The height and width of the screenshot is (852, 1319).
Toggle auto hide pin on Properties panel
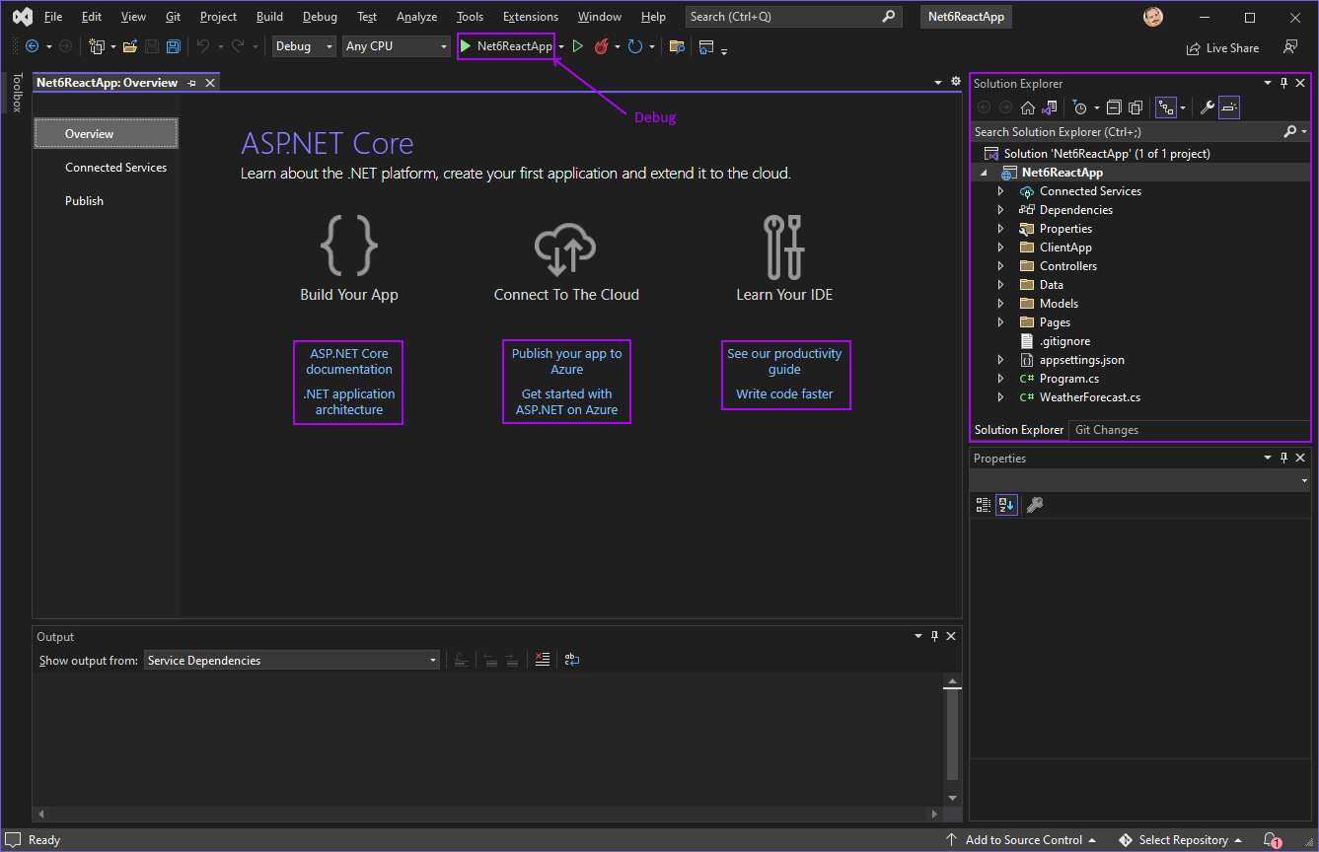pyautogui.click(x=1284, y=459)
